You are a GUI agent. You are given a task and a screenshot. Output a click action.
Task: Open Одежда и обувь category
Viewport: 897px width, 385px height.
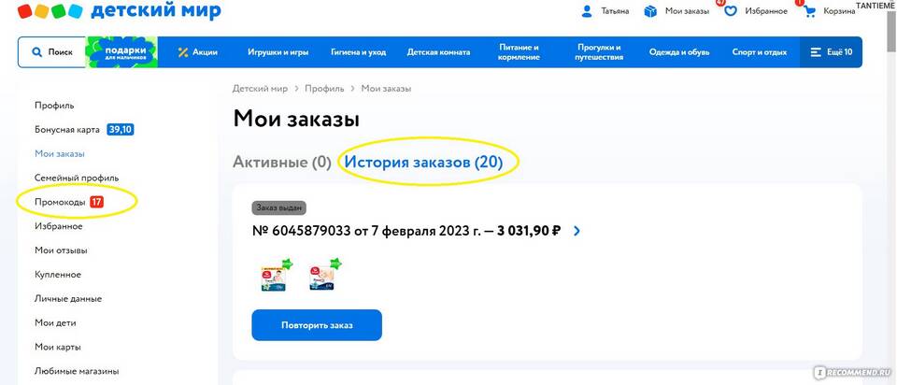680,52
